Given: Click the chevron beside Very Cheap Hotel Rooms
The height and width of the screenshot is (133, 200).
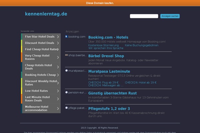Looking at the screenshot, I should pos(58,58).
